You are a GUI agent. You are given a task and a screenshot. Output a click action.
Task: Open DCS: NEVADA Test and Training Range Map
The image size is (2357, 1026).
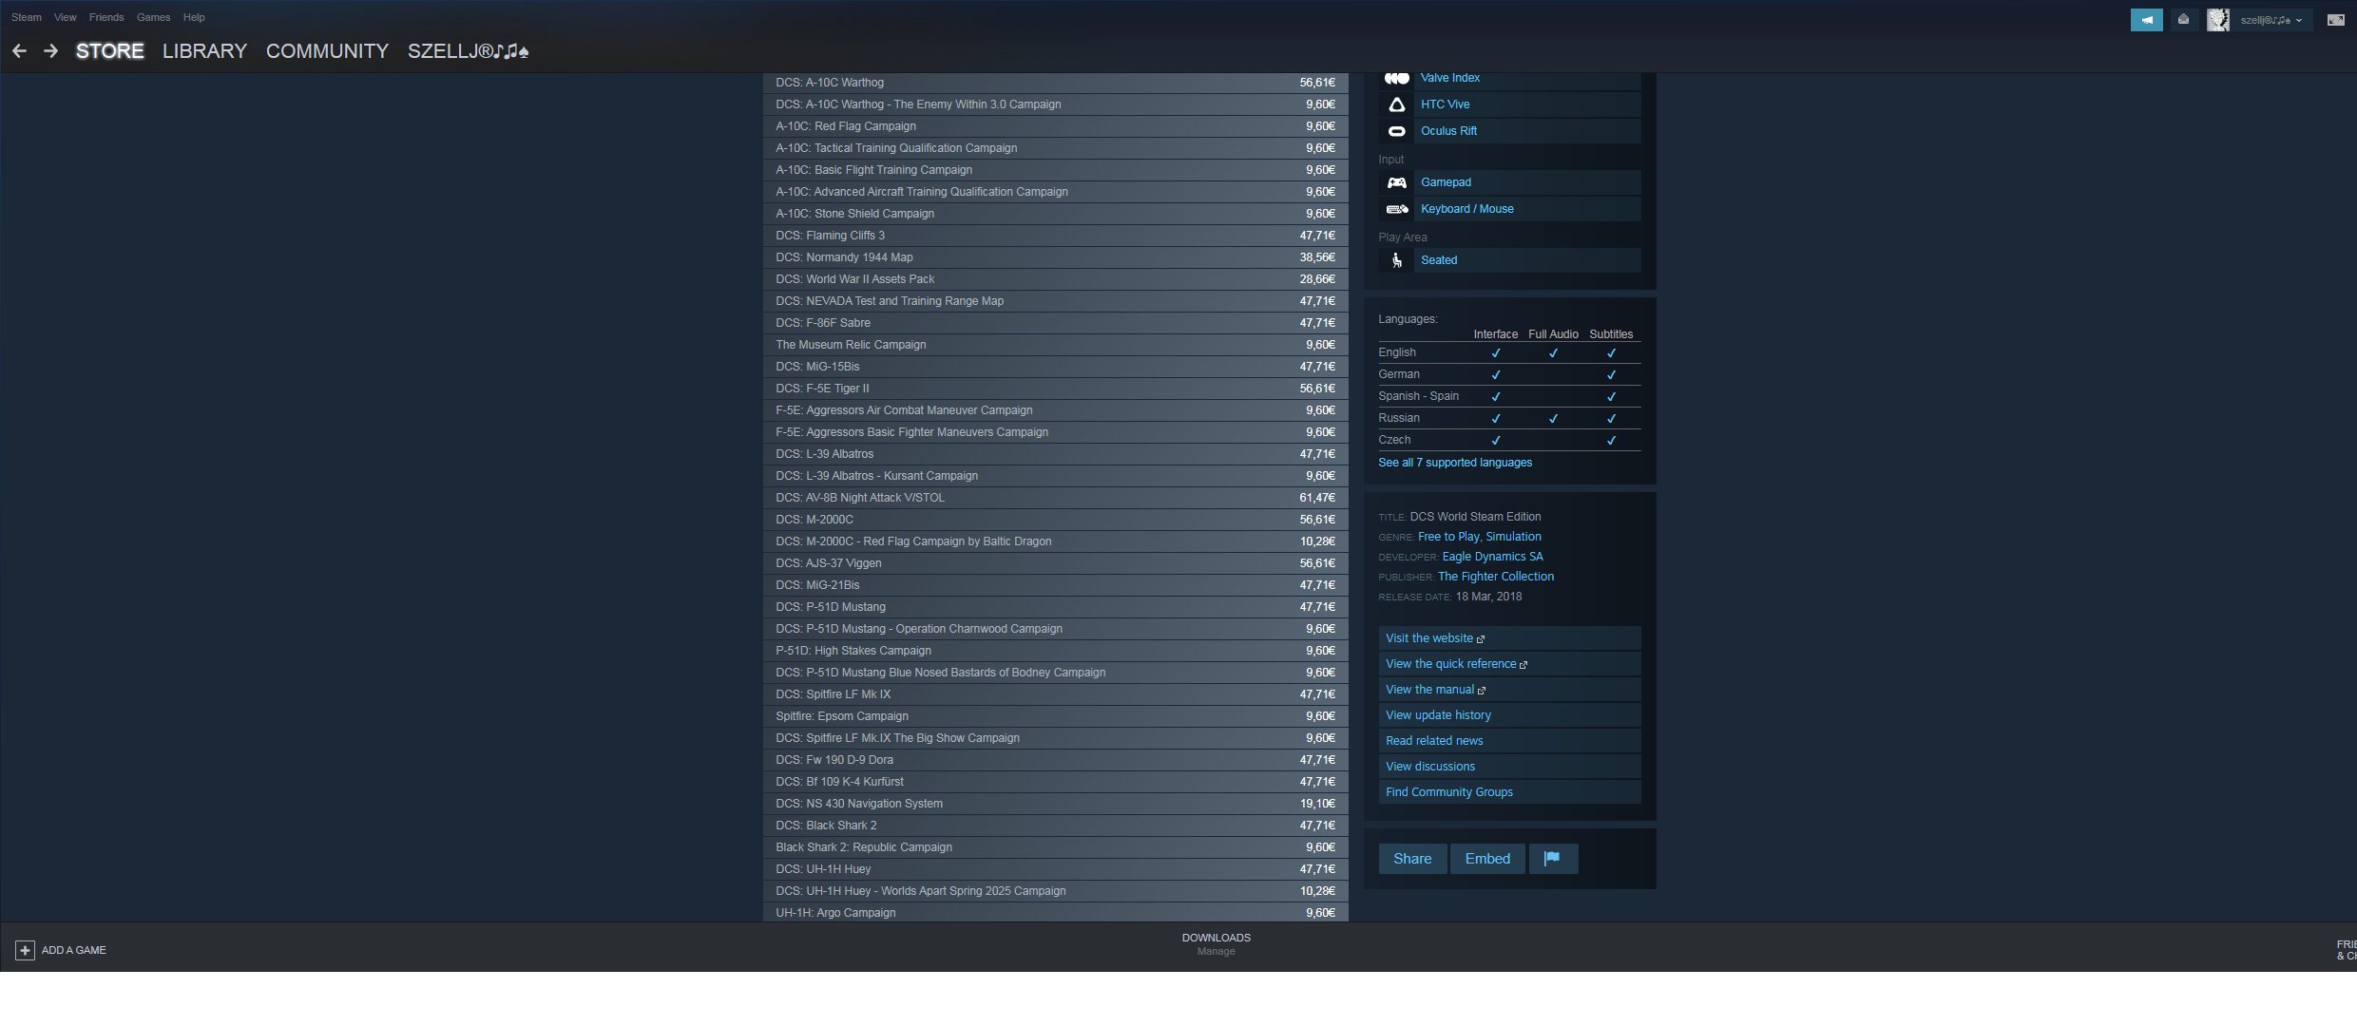pyautogui.click(x=1056, y=301)
